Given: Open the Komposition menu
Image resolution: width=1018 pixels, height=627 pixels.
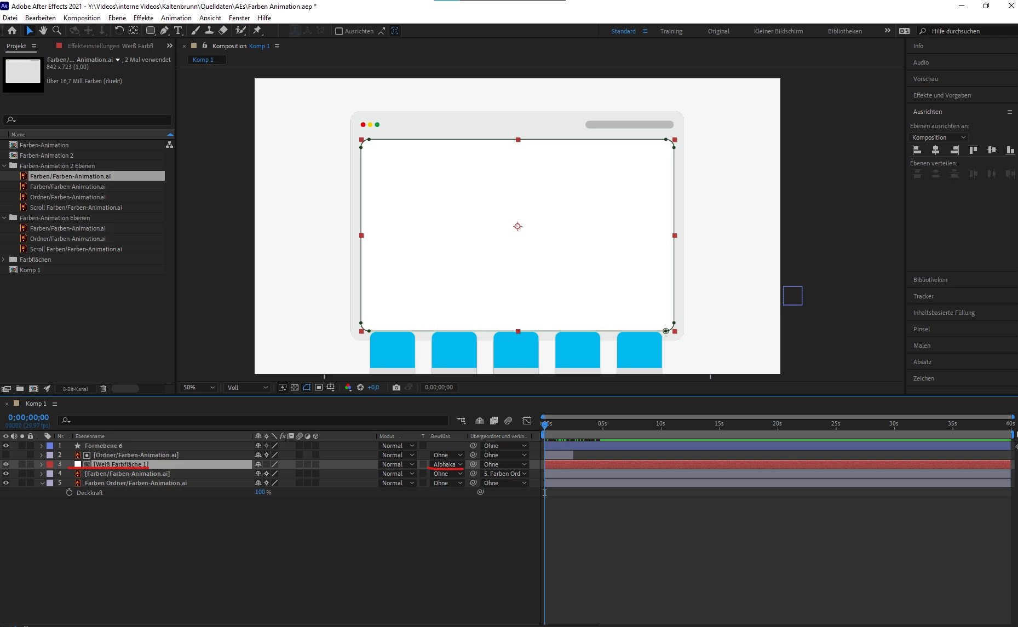Looking at the screenshot, I should pyautogui.click(x=82, y=18).
